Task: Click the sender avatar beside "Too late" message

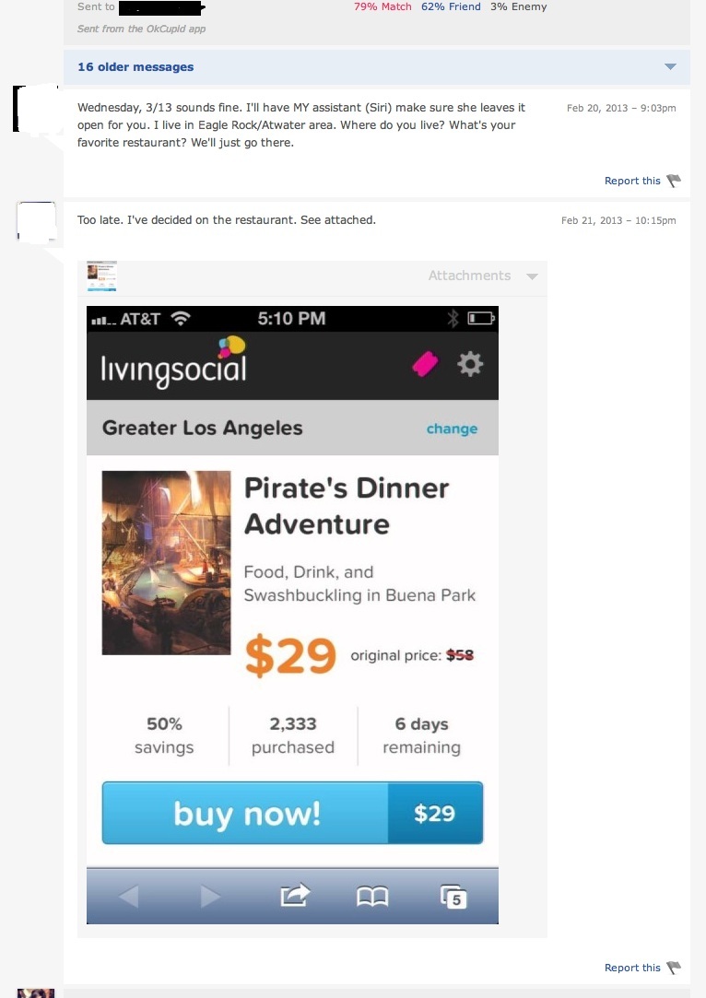Action: [x=36, y=221]
